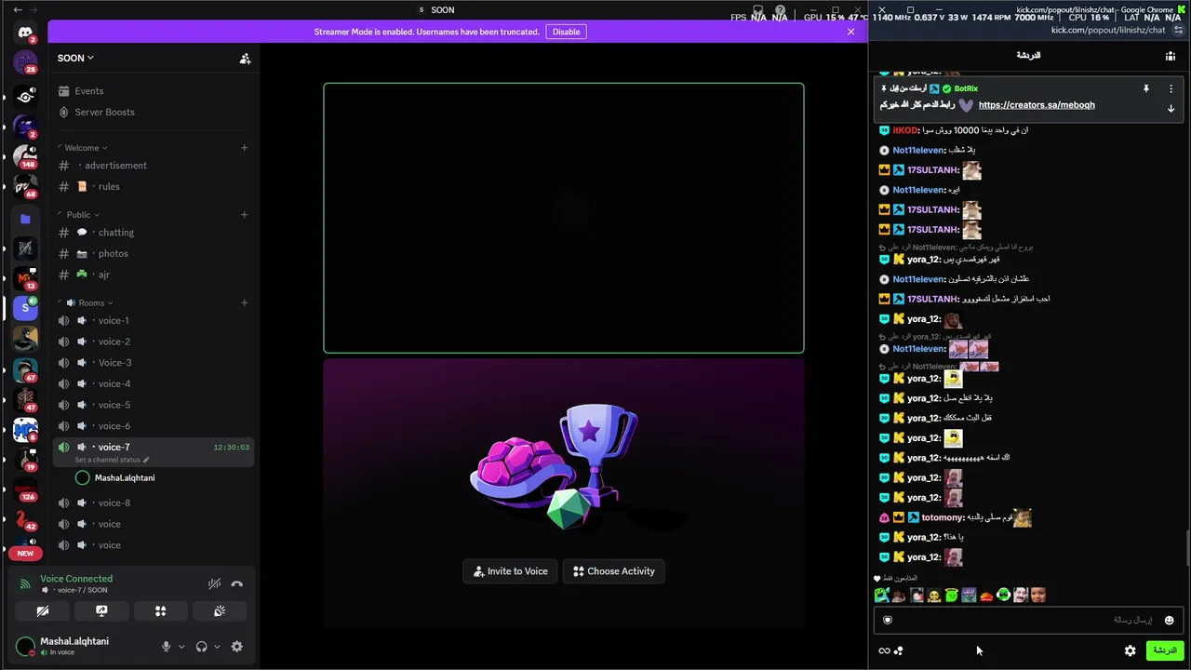Join the voice-4 voice channel
Image resolution: width=1191 pixels, height=670 pixels.
point(153,383)
